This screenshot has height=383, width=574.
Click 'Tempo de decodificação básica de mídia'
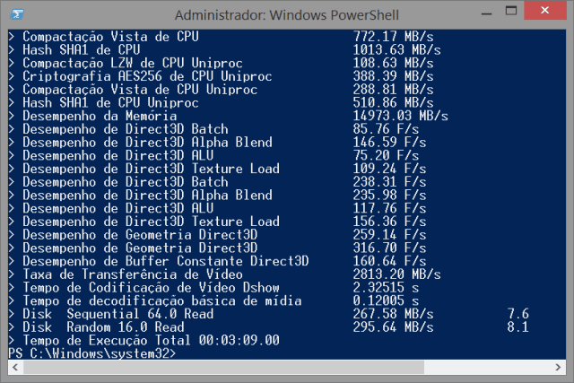162,300
